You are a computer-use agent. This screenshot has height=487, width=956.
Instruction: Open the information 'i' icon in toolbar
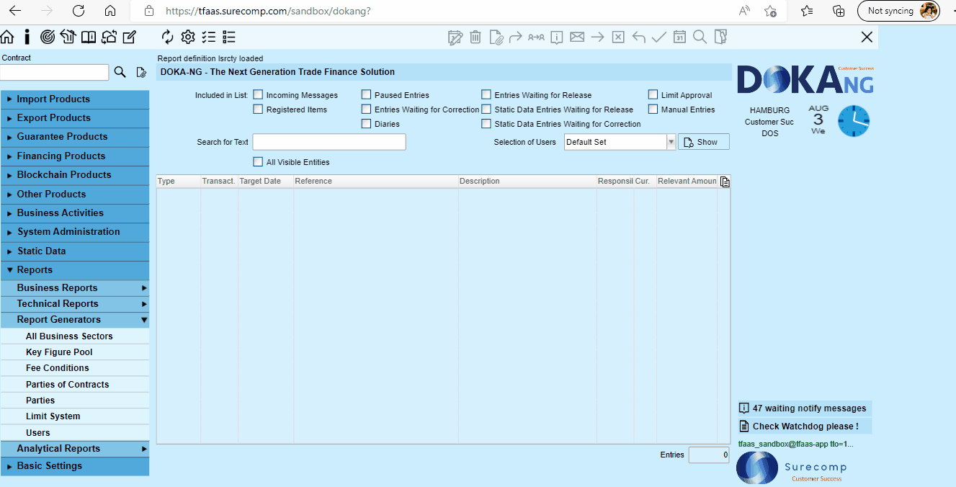coord(27,37)
